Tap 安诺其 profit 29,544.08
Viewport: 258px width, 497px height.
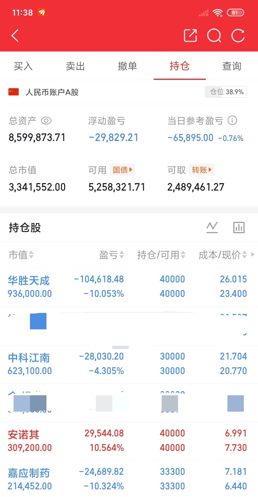104,433
